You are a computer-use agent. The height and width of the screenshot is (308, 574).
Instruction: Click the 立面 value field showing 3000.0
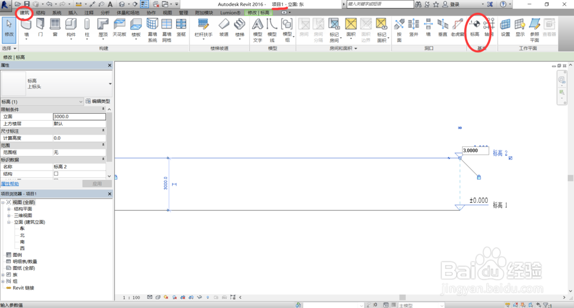tap(79, 117)
